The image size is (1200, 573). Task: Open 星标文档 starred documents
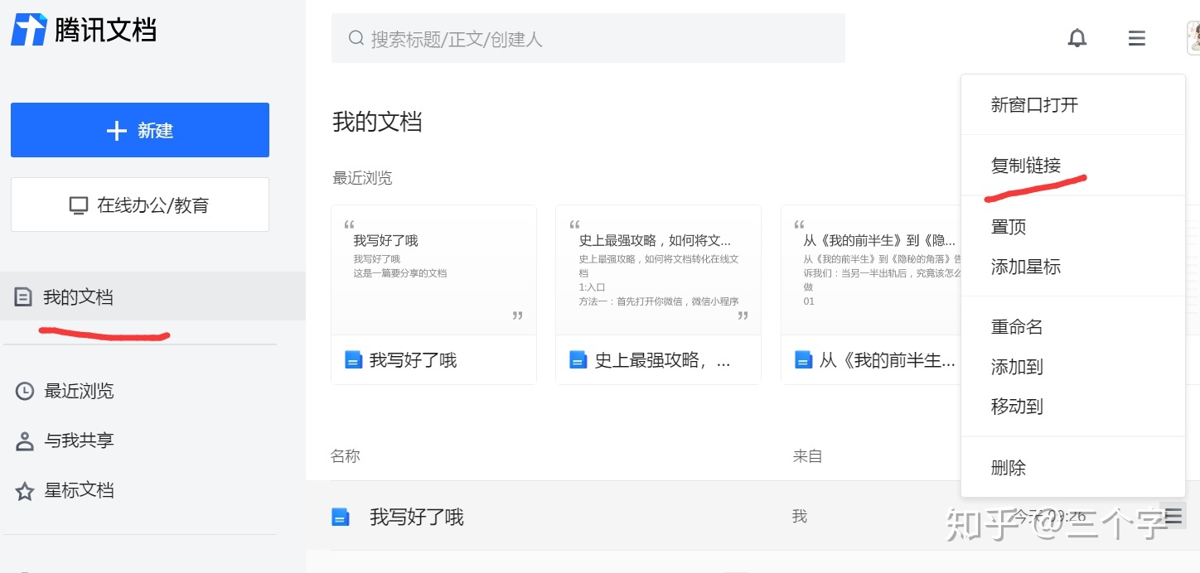pos(79,490)
